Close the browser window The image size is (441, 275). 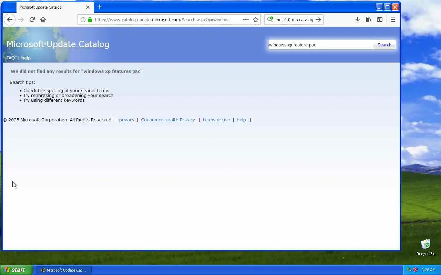tap(395, 7)
